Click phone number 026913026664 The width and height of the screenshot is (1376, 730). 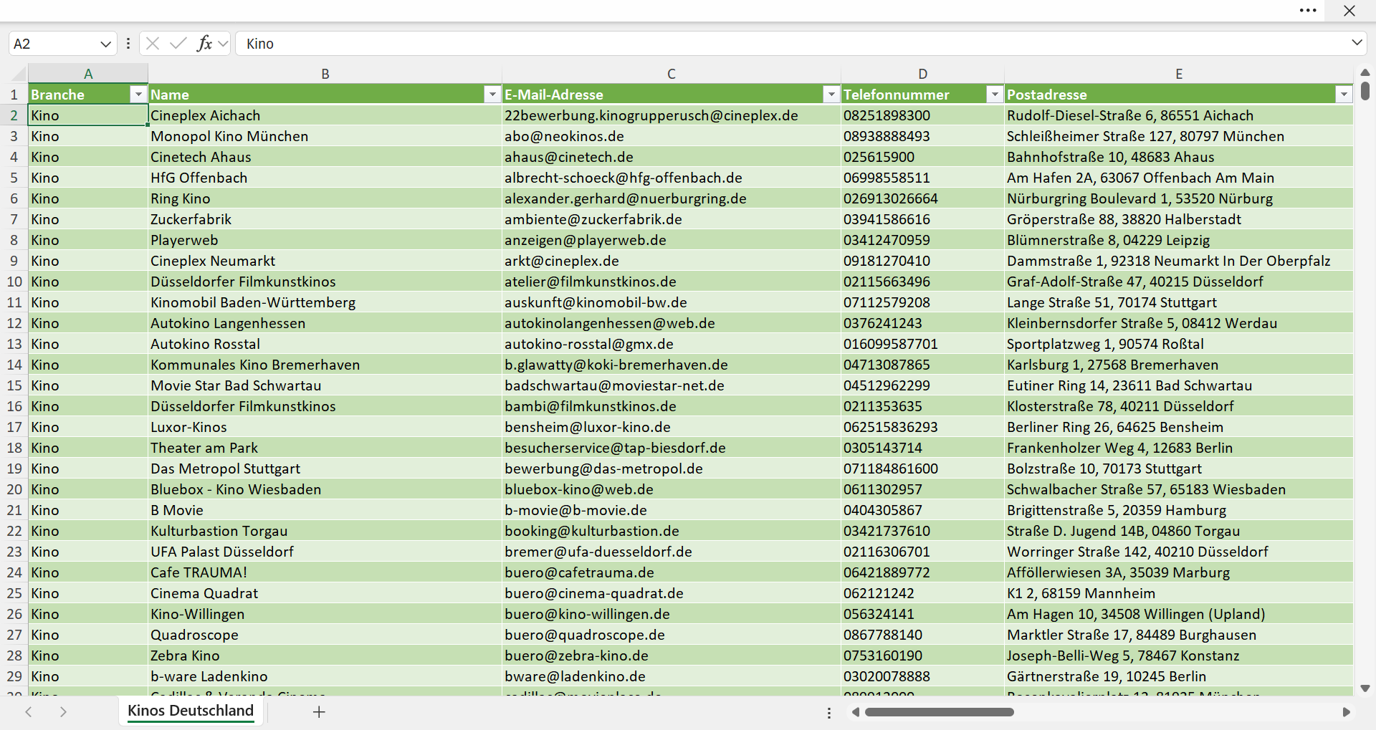point(923,198)
